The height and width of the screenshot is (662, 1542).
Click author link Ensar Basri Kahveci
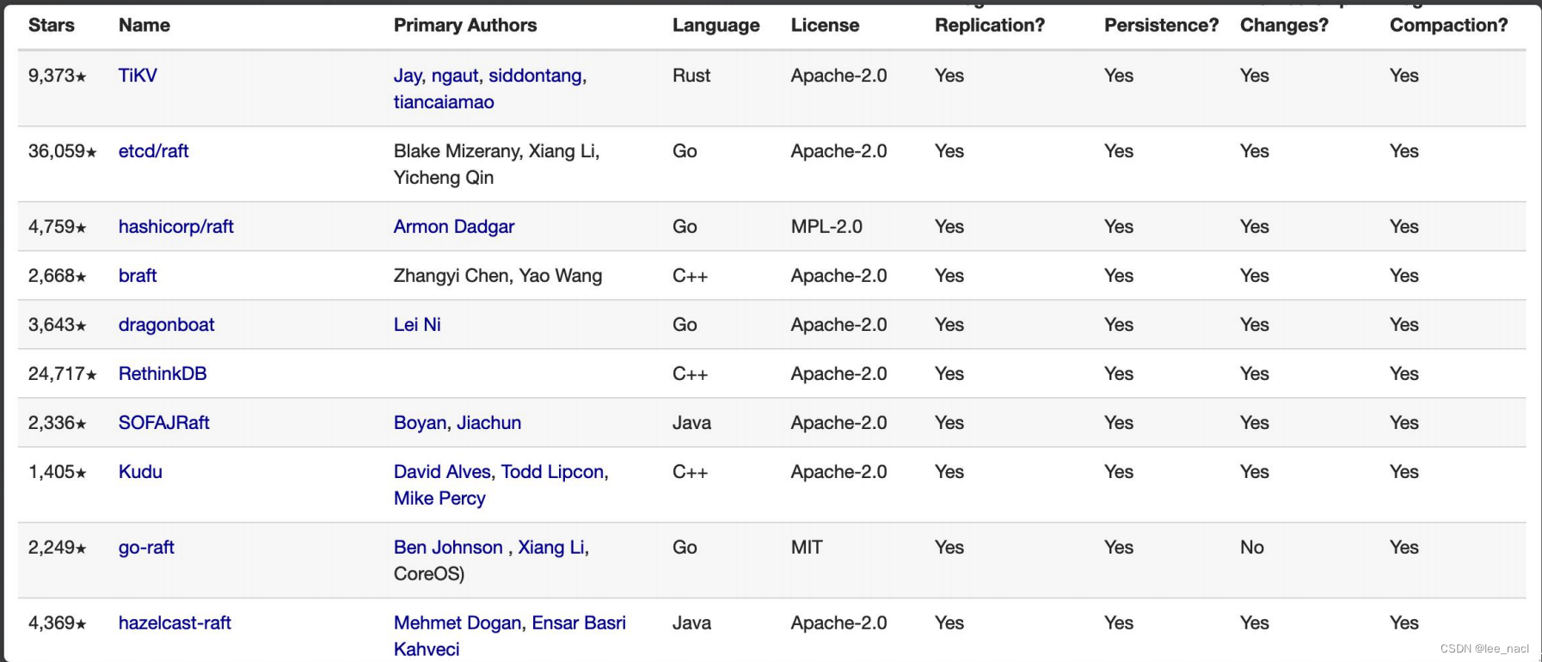(510, 636)
